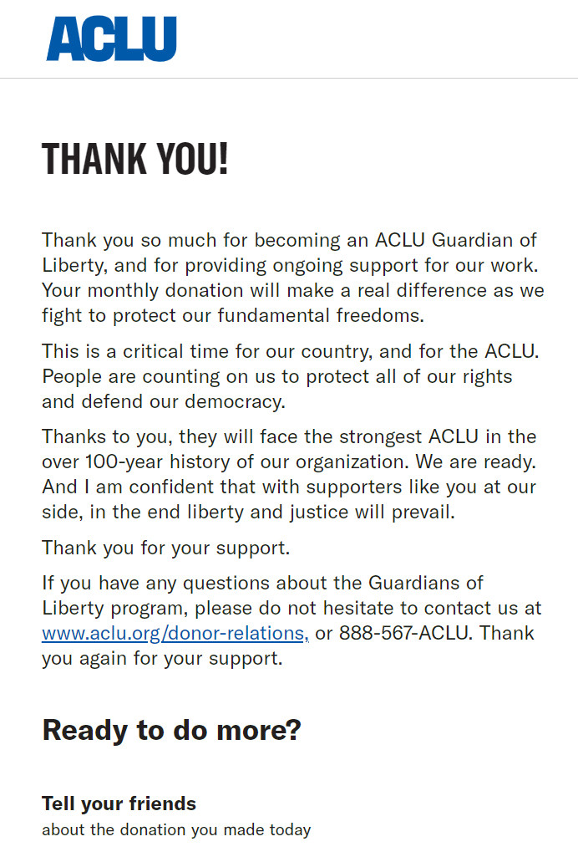Click the ACLU logo

111,39
